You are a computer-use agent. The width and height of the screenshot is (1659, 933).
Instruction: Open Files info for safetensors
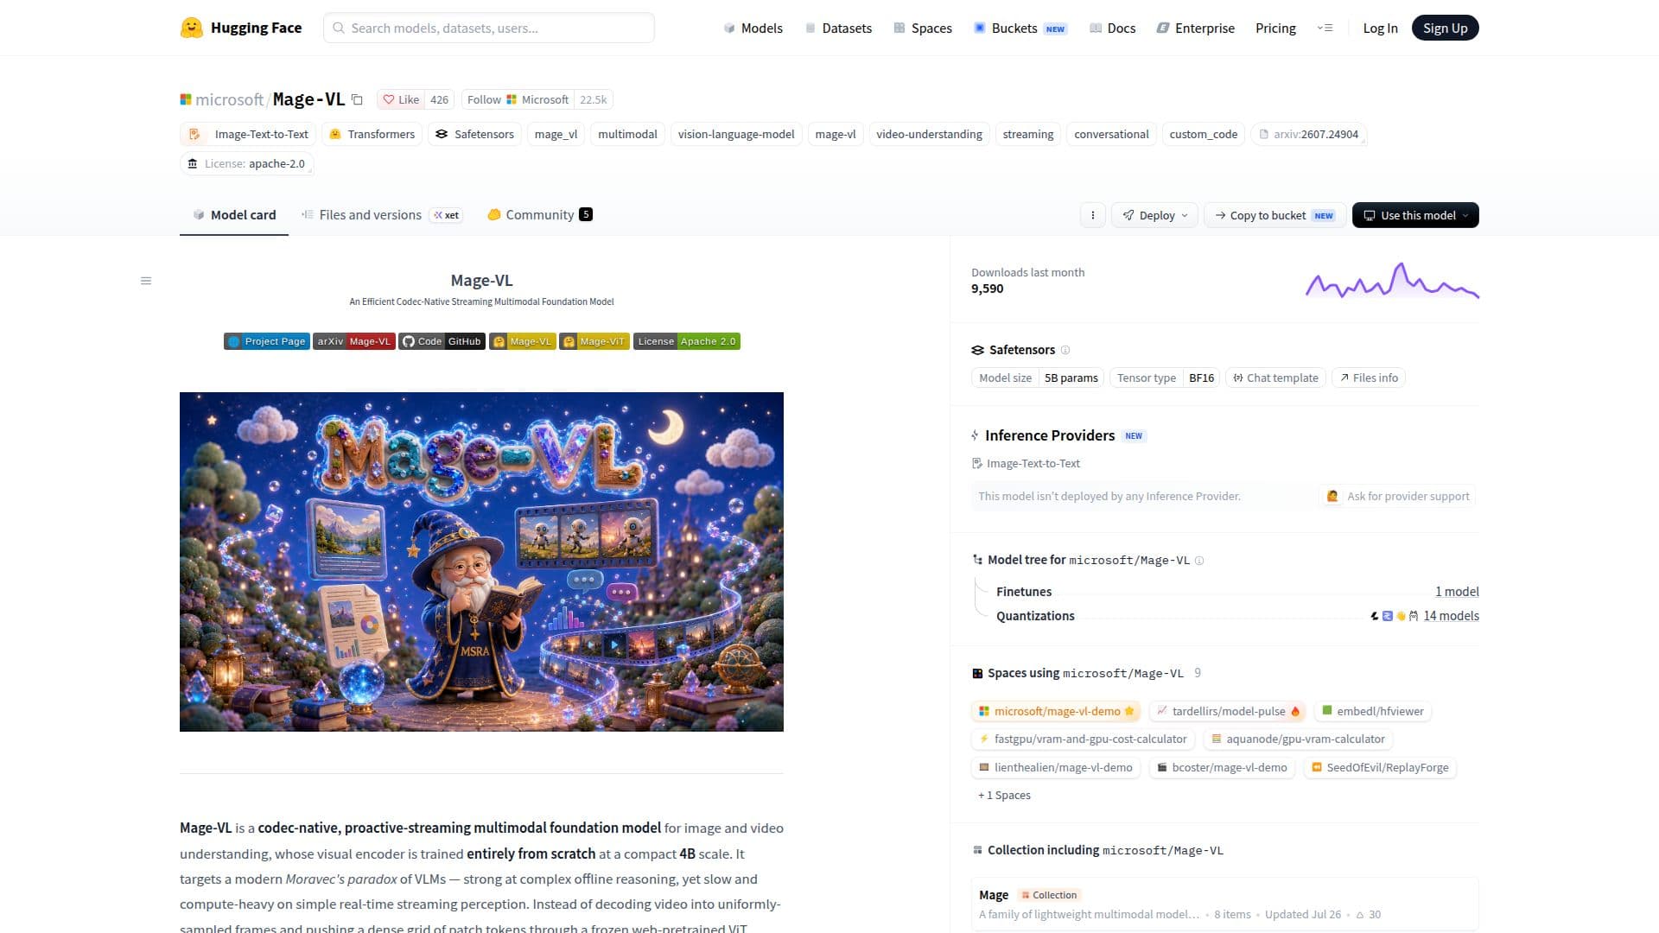point(1369,378)
